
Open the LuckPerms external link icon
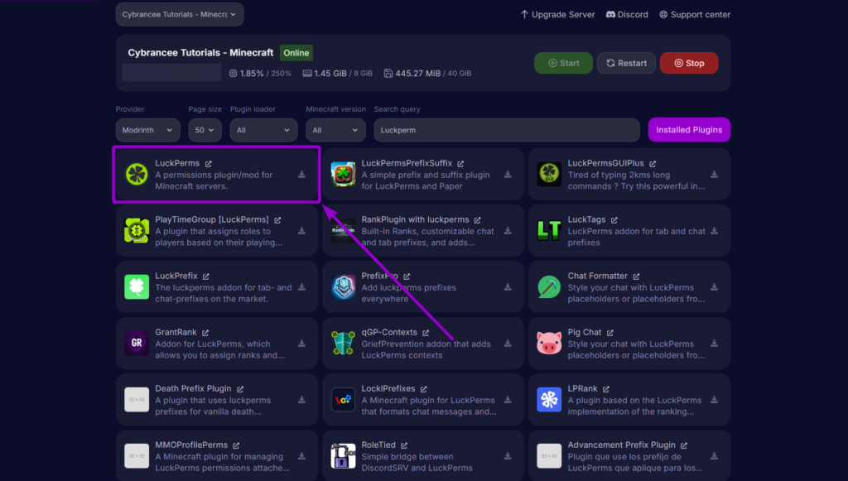[209, 164]
